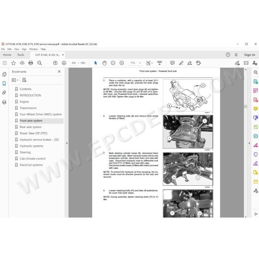Open the File menu

click(3, 49)
